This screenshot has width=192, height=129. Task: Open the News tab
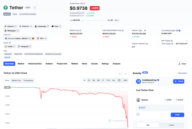[x=85, y=64]
